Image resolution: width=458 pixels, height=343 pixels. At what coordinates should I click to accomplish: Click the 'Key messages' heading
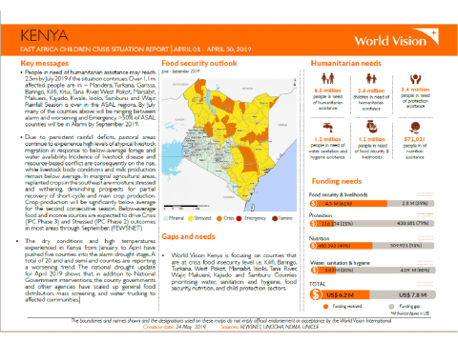click(44, 63)
